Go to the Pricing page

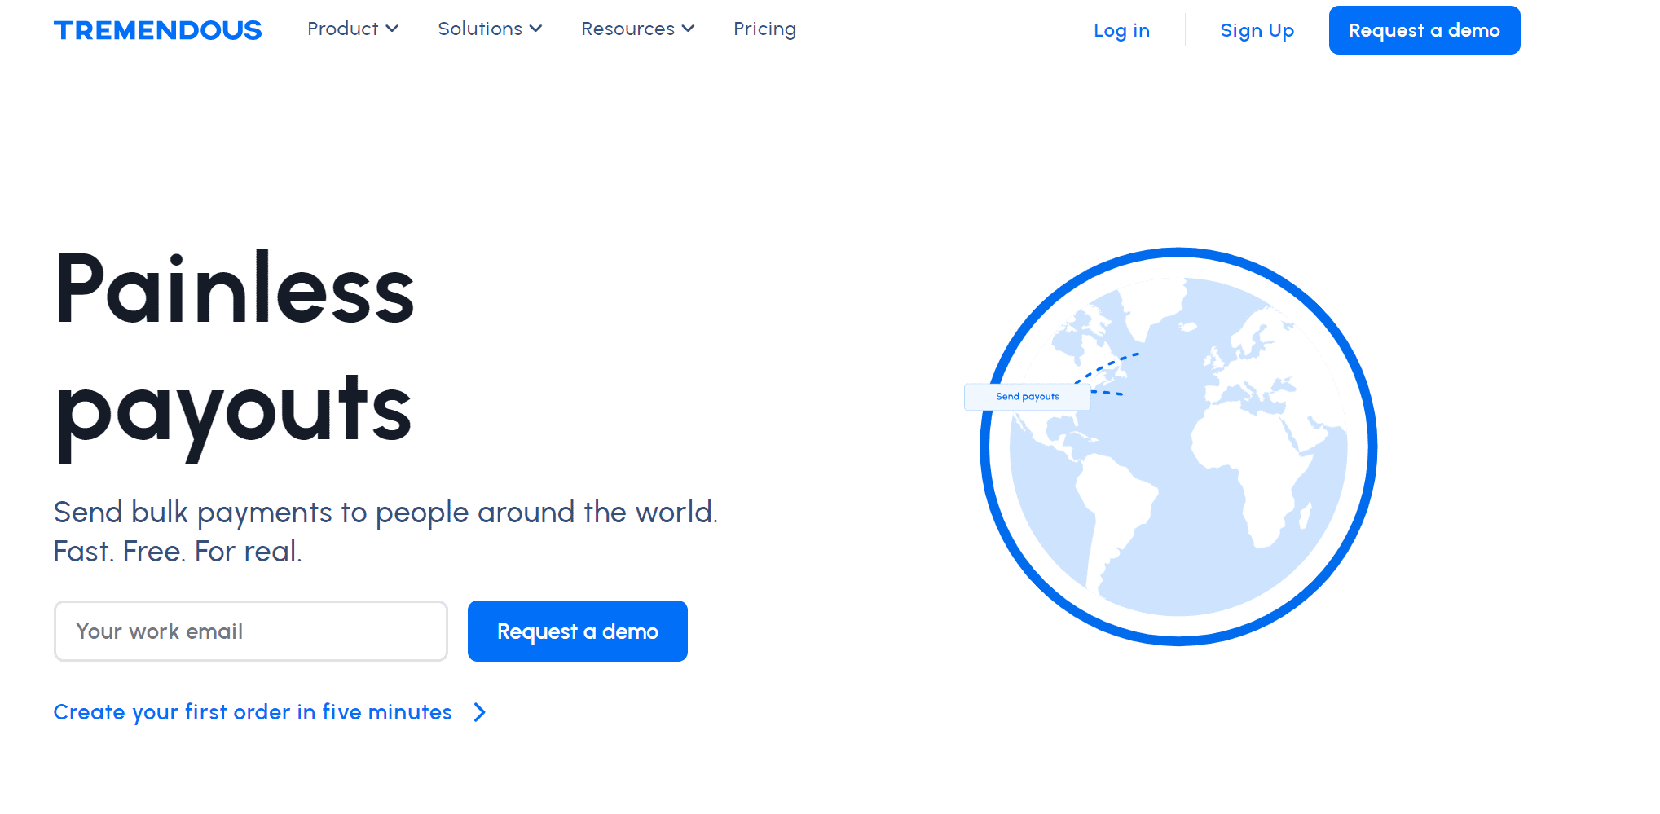pos(764,29)
